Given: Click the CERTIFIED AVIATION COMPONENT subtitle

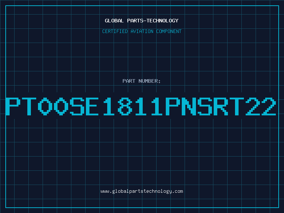Looking at the screenshot, I should pos(142,31).
